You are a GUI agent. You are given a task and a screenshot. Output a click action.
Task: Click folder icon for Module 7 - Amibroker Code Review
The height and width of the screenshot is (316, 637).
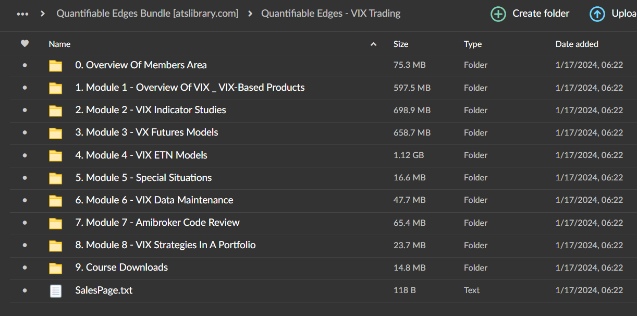[x=55, y=223]
